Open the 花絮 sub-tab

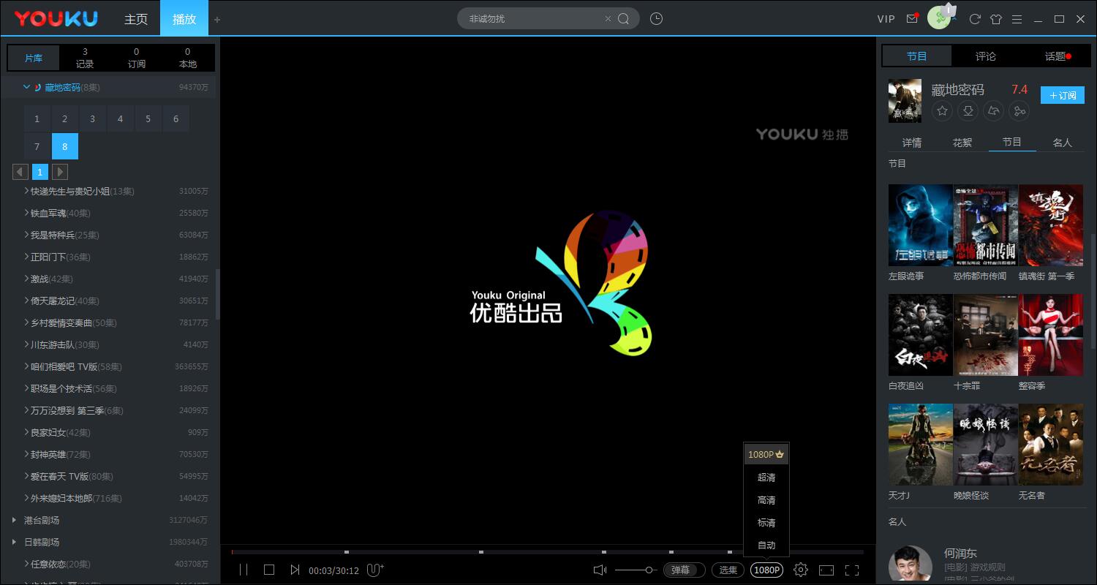coord(962,143)
